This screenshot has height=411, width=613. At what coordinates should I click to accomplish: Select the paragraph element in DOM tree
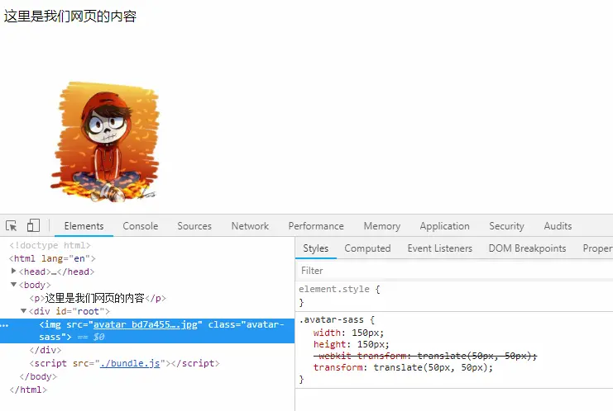click(x=98, y=298)
